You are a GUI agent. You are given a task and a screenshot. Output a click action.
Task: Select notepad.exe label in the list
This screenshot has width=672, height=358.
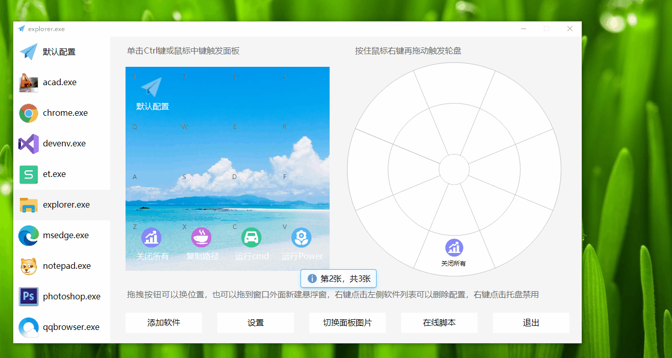(67, 266)
